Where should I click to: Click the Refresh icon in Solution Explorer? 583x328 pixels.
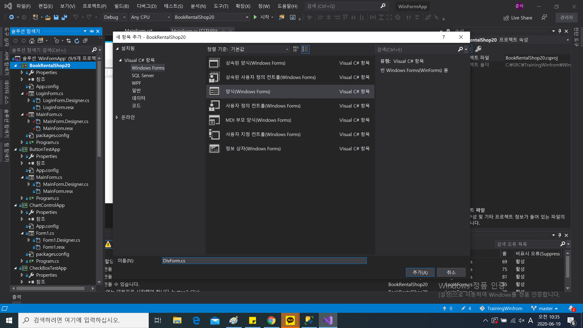coord(77,41)
